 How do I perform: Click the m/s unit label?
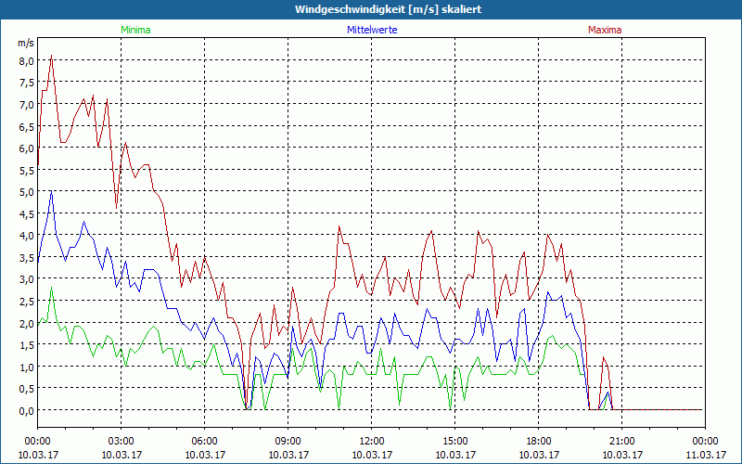point(26,43)
